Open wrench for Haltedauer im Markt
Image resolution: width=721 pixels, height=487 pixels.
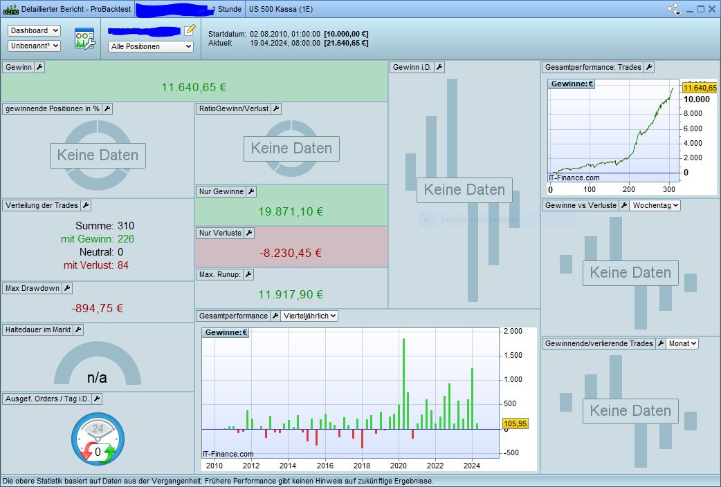coord(79,330)
